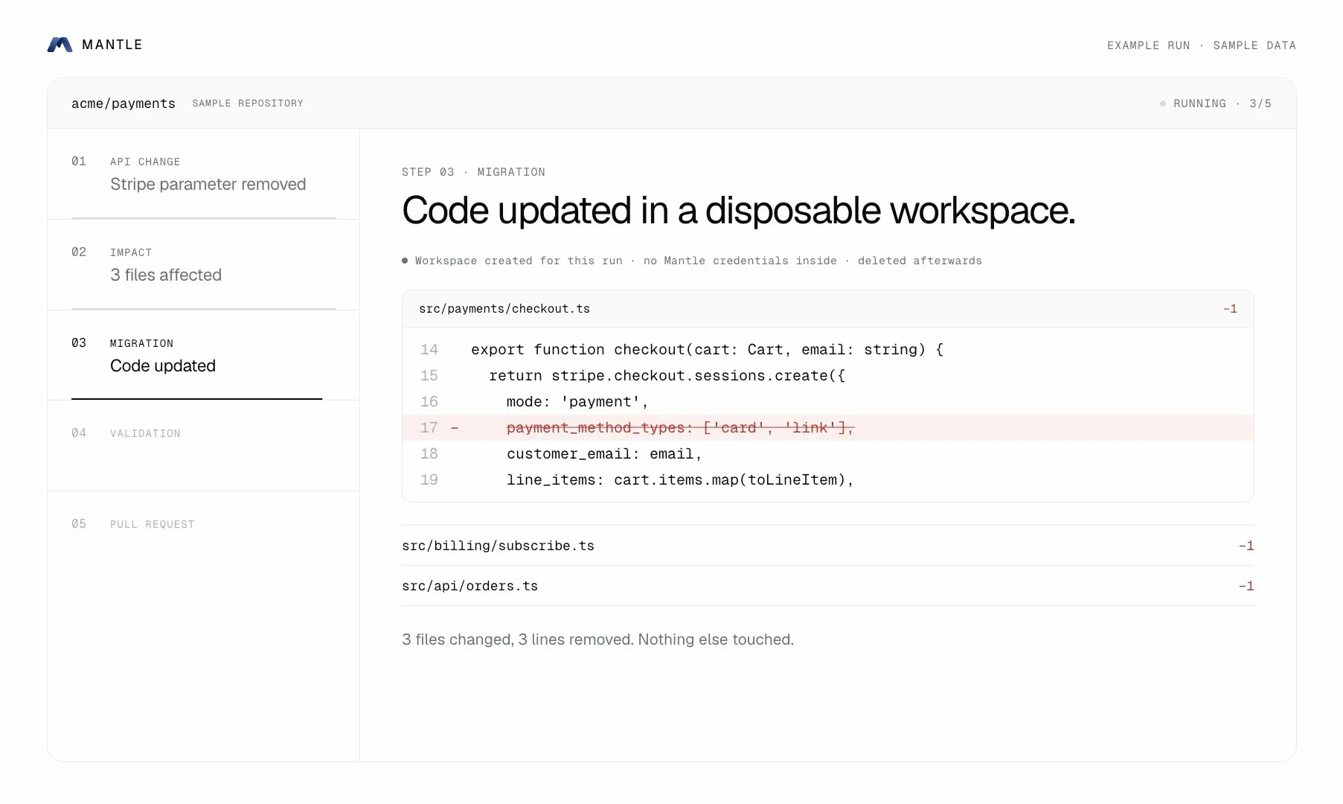This screenshot has width=1343, height=804.
Task: Click the -1 count for checkout.ts
Action: coord(1230,309)
